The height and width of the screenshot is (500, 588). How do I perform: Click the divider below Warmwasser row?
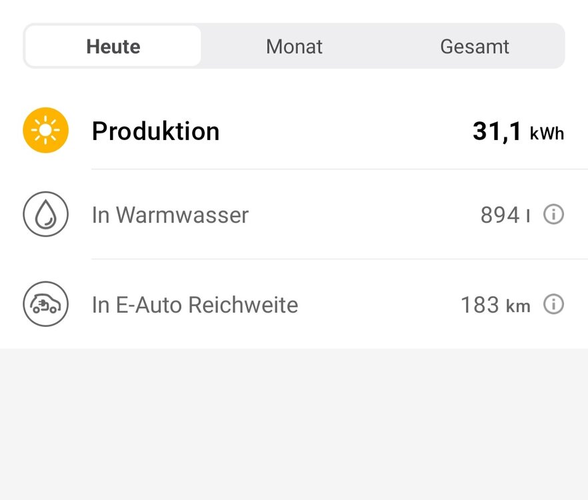340,259
